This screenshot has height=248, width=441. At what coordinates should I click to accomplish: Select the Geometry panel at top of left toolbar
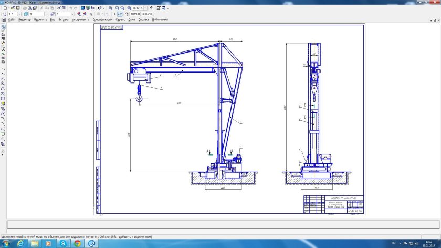tap(3, 26)
